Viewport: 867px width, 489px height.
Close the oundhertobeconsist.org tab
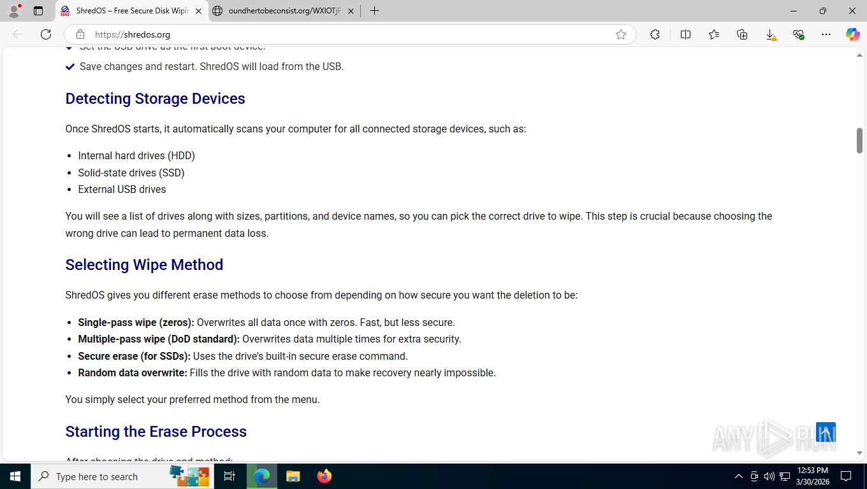pos(351,11)
